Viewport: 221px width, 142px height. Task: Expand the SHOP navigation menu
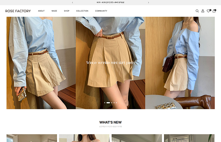click(67, 11)
